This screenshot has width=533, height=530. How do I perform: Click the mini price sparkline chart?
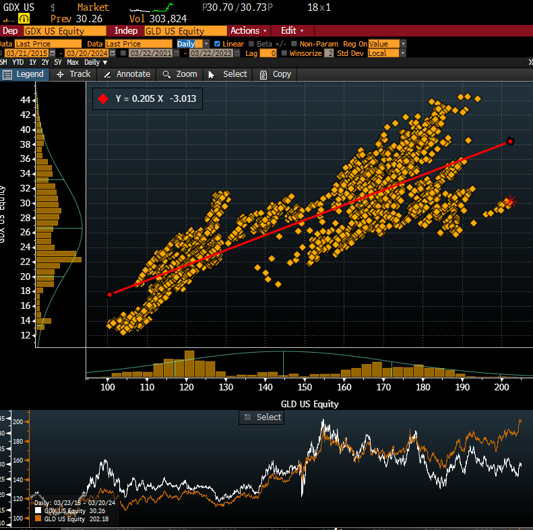(x=152, y=7)
